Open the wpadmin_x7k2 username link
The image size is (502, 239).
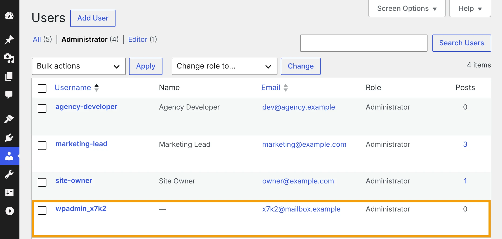coord(81,209)
